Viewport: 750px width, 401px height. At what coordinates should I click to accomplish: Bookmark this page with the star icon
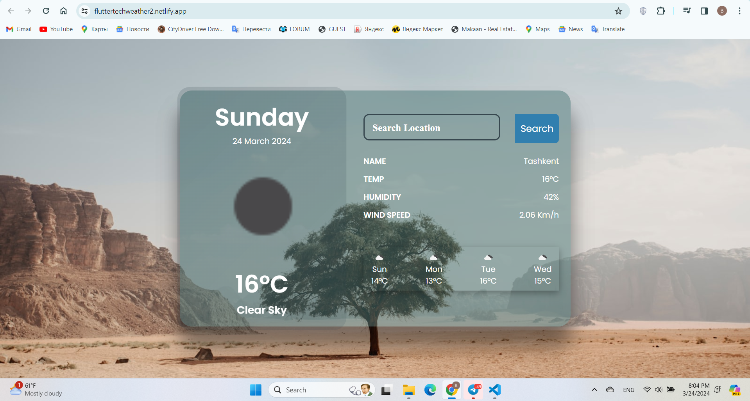click(618, 11)
